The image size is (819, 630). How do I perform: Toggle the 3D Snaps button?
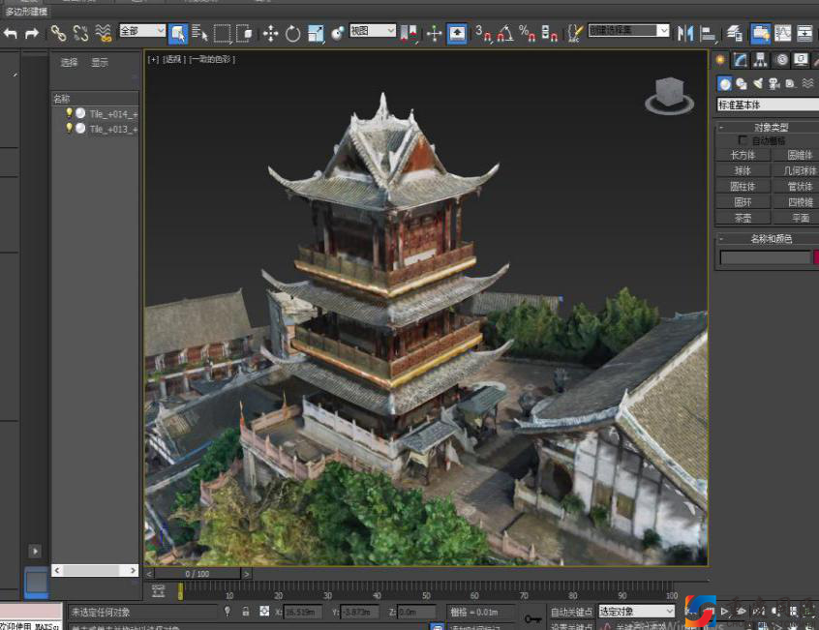click(x=483, y=34)
